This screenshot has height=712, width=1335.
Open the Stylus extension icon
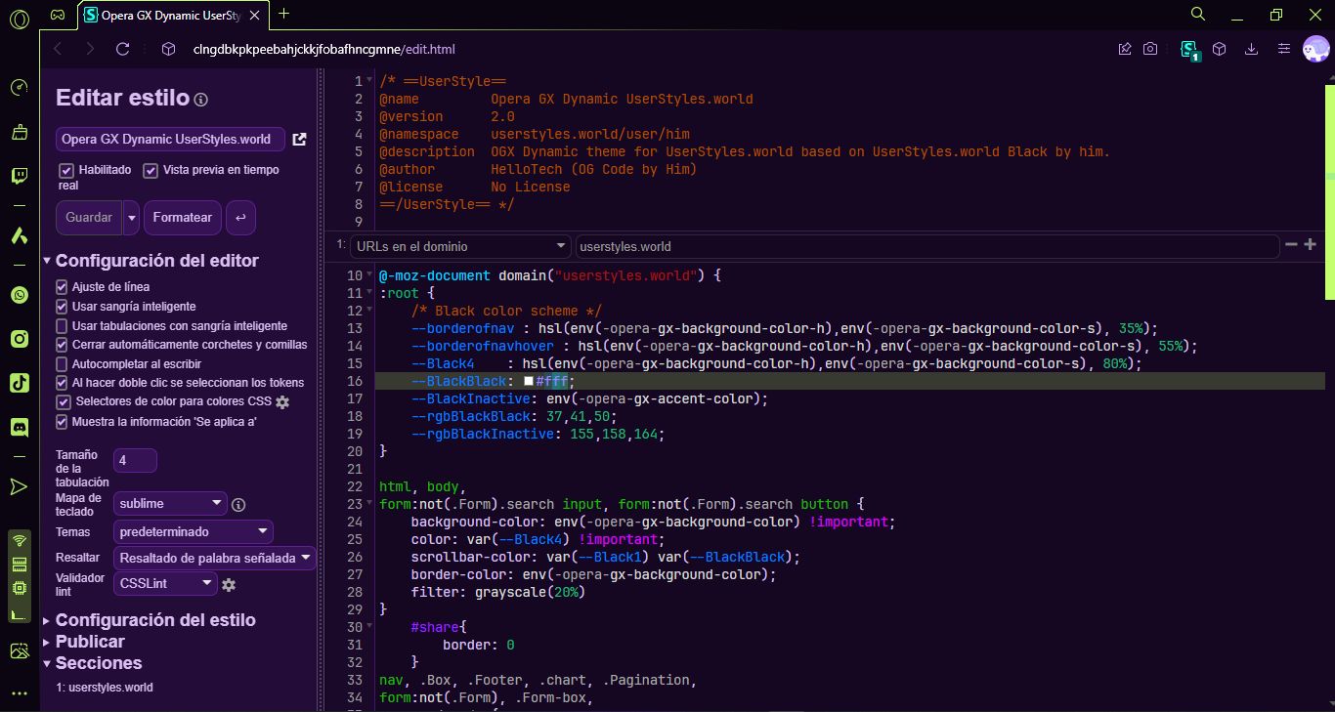pyautogui.click(x=1189, y=51)
